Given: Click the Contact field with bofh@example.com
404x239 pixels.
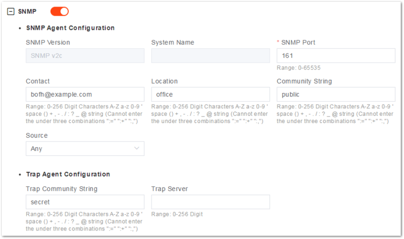Looking at the screenshot, I should tap(85, 94).
